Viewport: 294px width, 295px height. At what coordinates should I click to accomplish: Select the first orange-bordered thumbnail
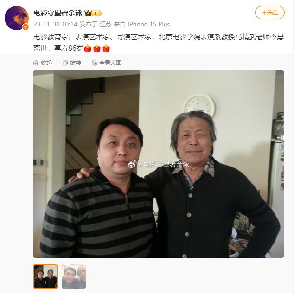[45, 276]
